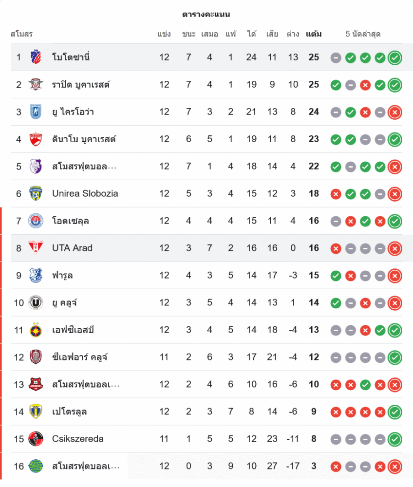Open the Csikszereda team link
Screen dimensions: 413x487
pyautogui.click(x=77, y=439)
